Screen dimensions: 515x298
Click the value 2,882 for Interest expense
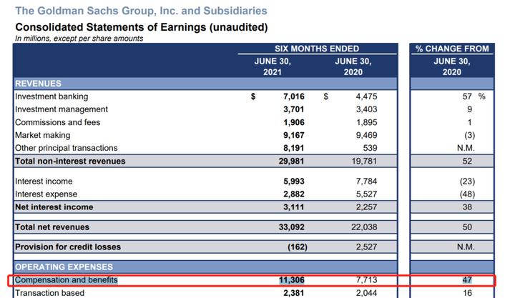click(x=294, y=194)
